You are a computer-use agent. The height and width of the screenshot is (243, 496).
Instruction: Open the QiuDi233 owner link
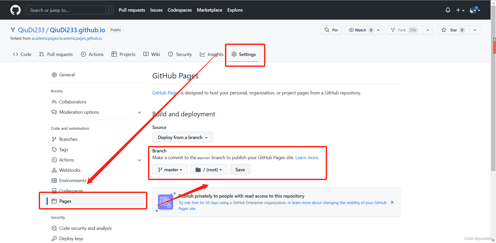point(31,30)
